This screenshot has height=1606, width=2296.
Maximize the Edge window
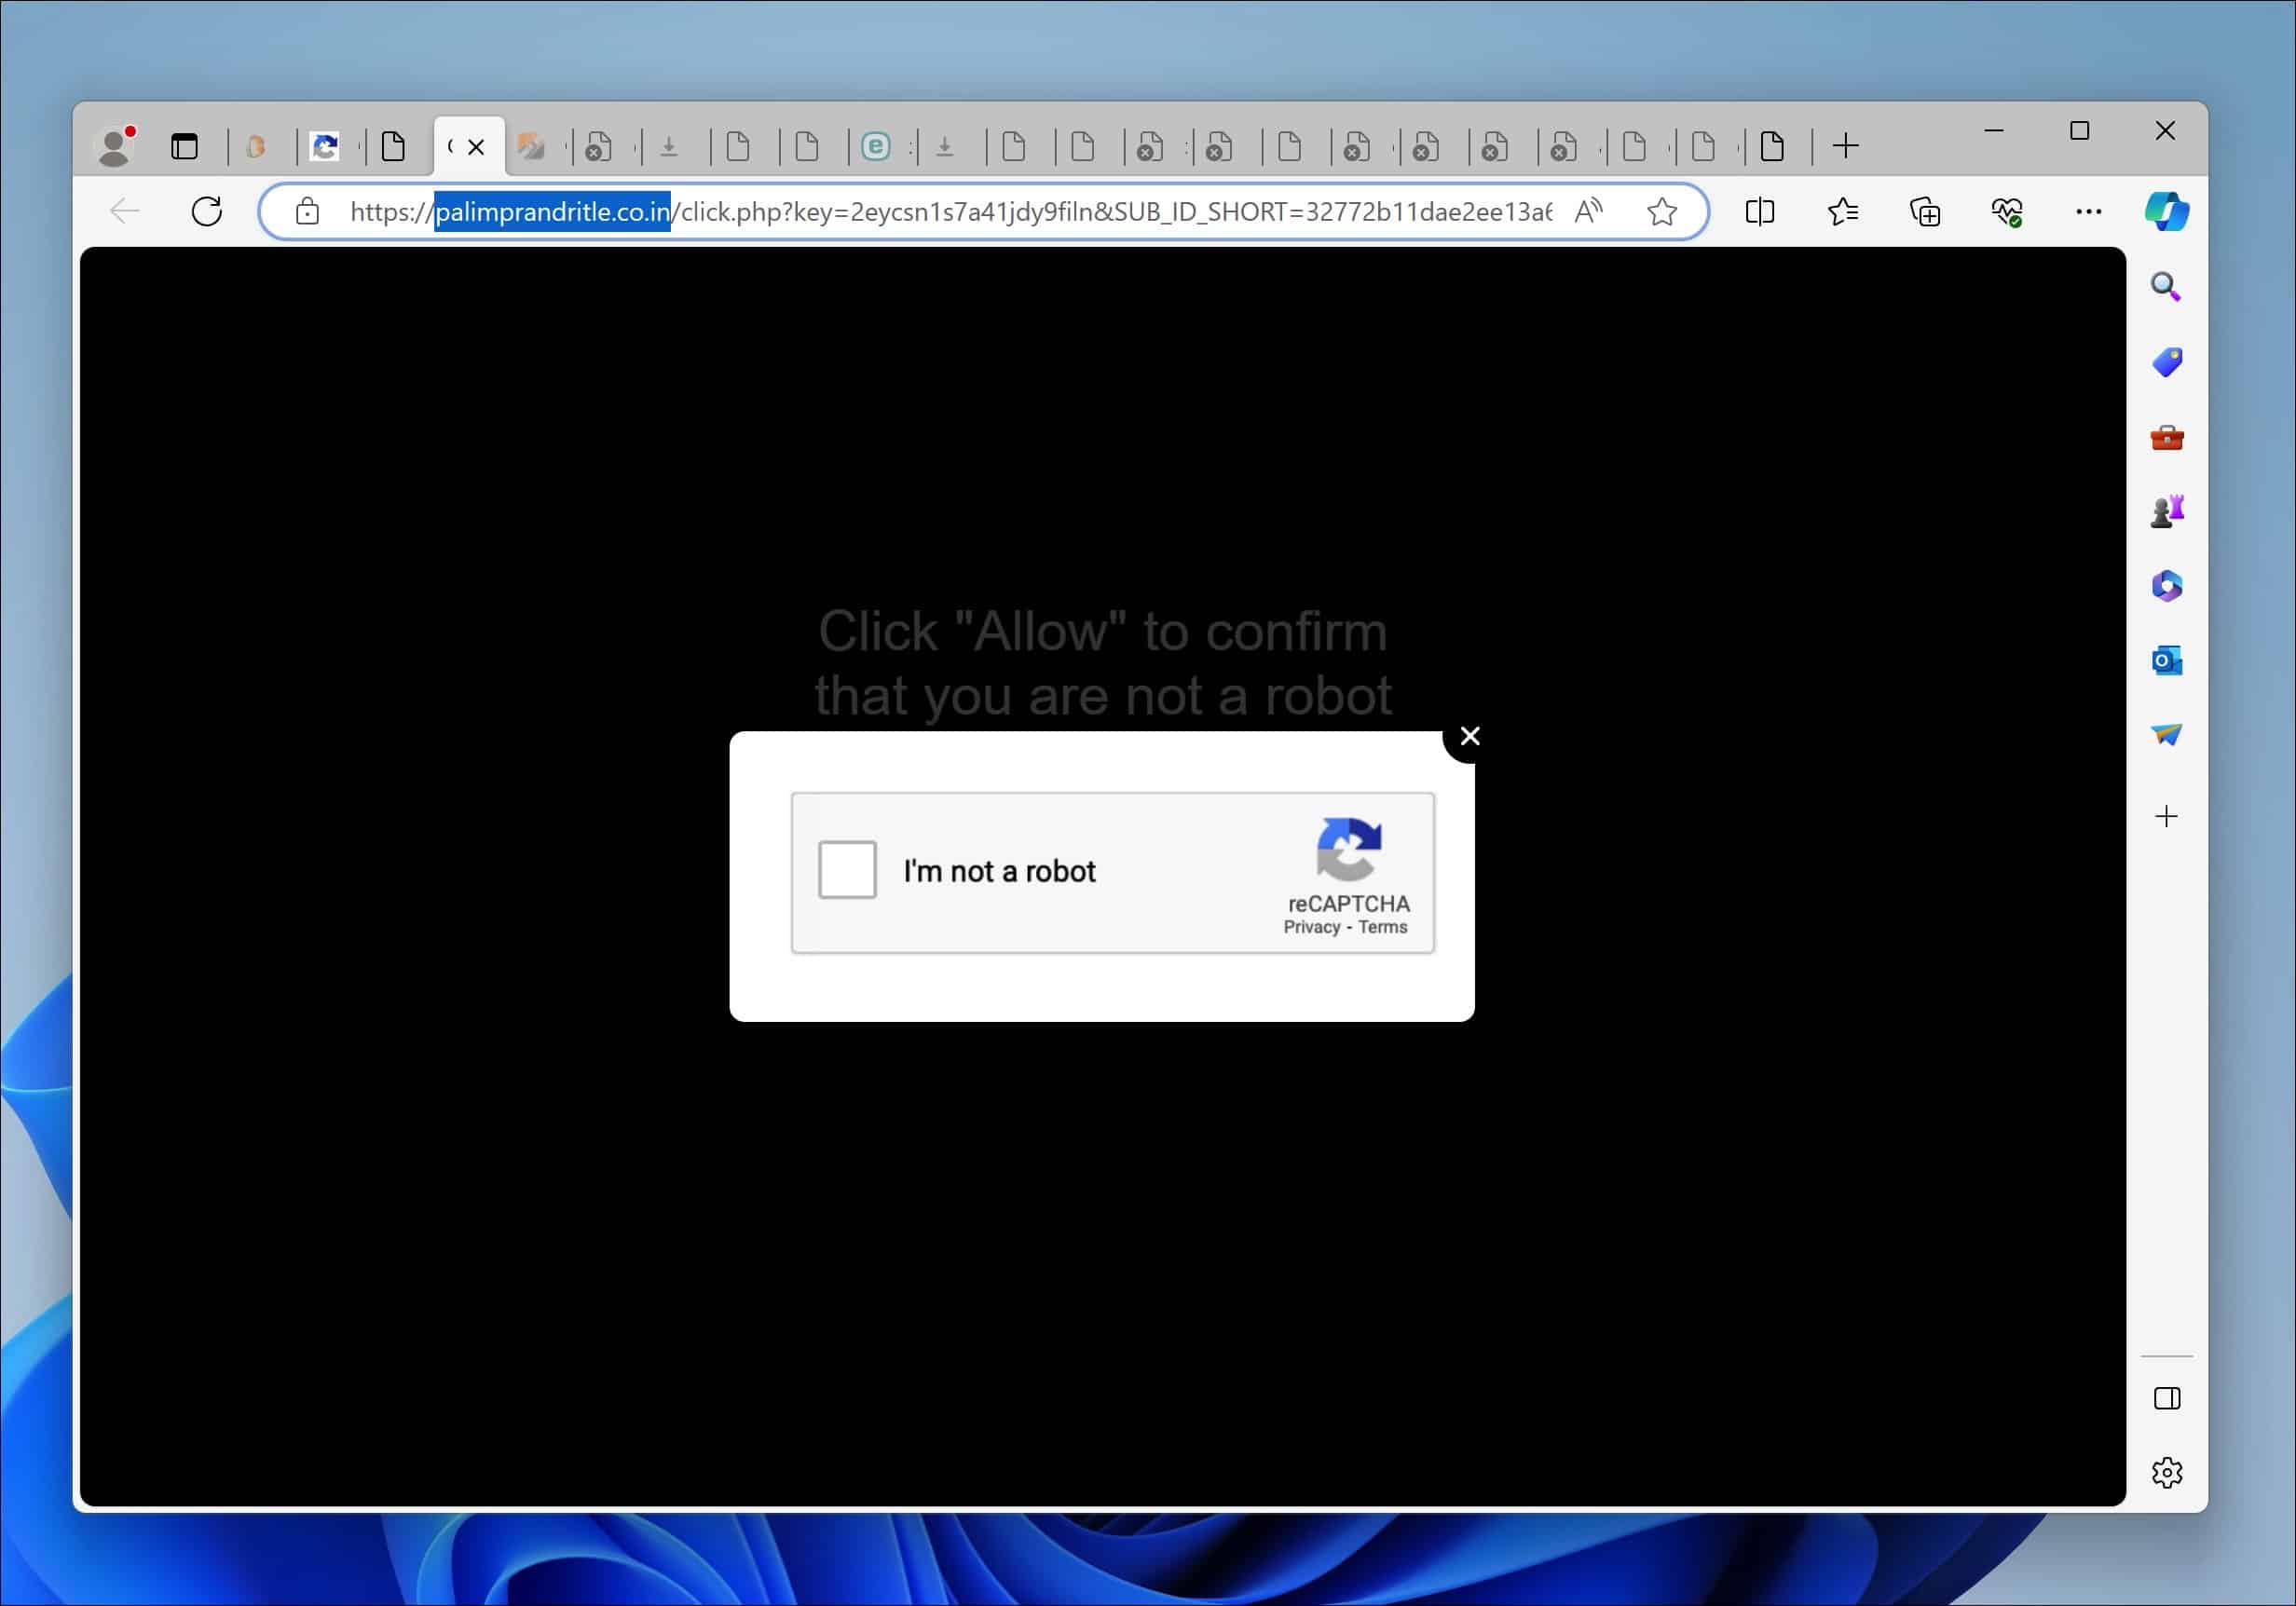2079,130
